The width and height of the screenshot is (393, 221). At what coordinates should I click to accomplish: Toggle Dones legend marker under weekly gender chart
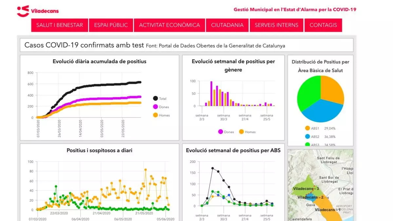[220, 132]
